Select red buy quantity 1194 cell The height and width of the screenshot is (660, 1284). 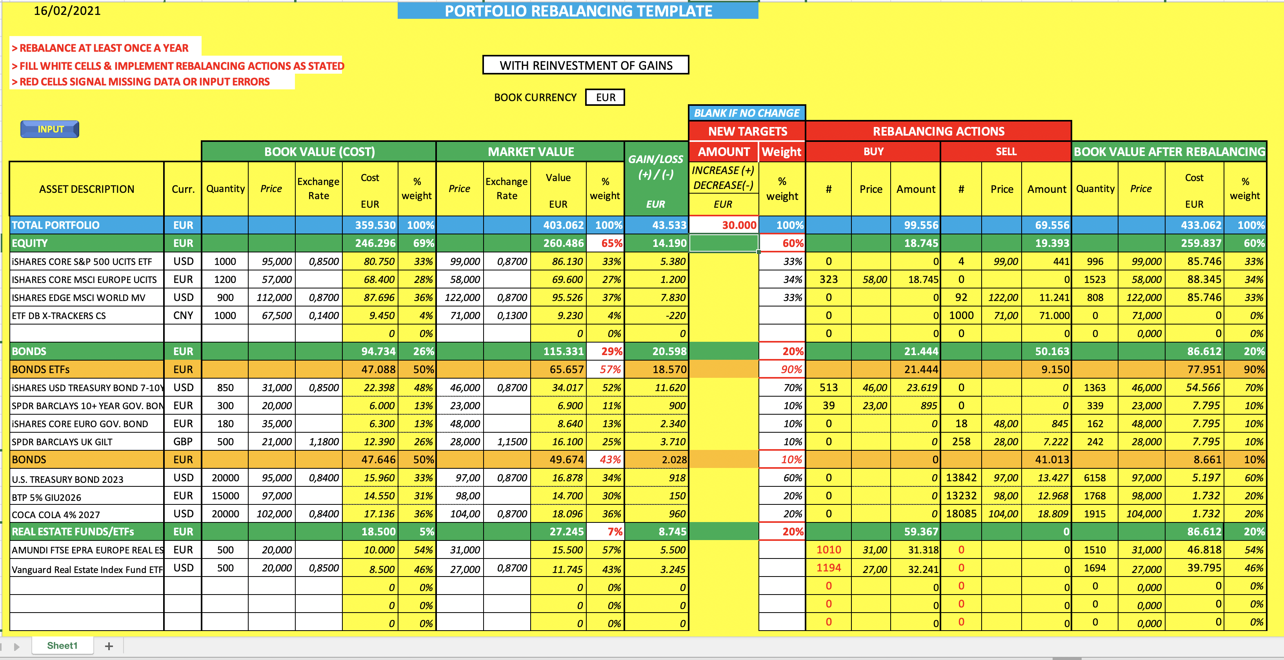pyautogui.click(x=828, y=568)
